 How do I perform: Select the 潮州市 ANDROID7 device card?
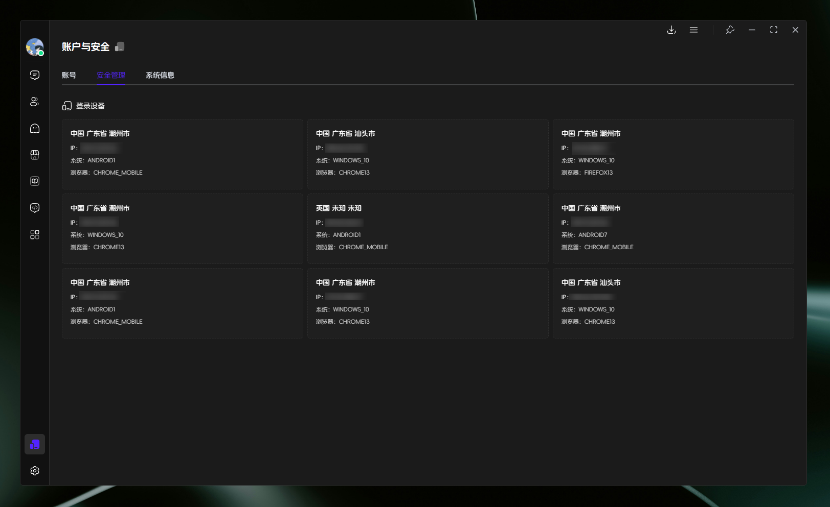tap(674, 228)
